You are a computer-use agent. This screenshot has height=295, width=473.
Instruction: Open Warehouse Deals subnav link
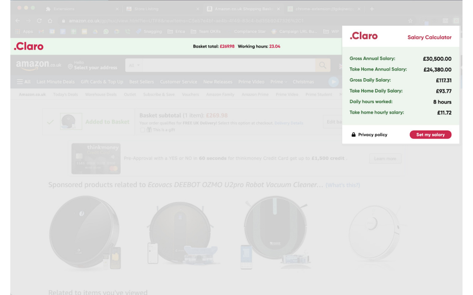pos(101,94)
